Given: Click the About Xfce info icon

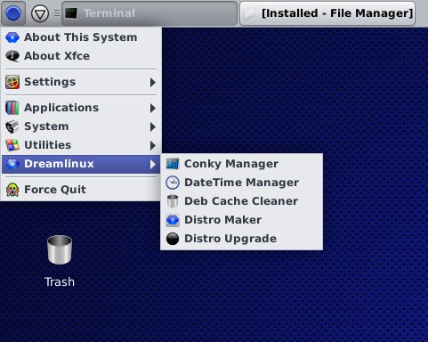Looking at the screenshot, I should coord(12,56).
